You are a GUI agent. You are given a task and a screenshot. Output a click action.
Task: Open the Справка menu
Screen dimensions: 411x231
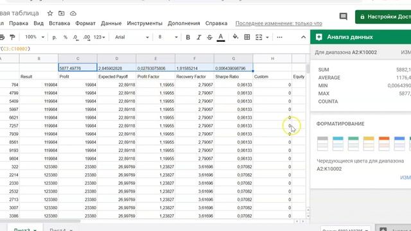[x=216, y=23]
